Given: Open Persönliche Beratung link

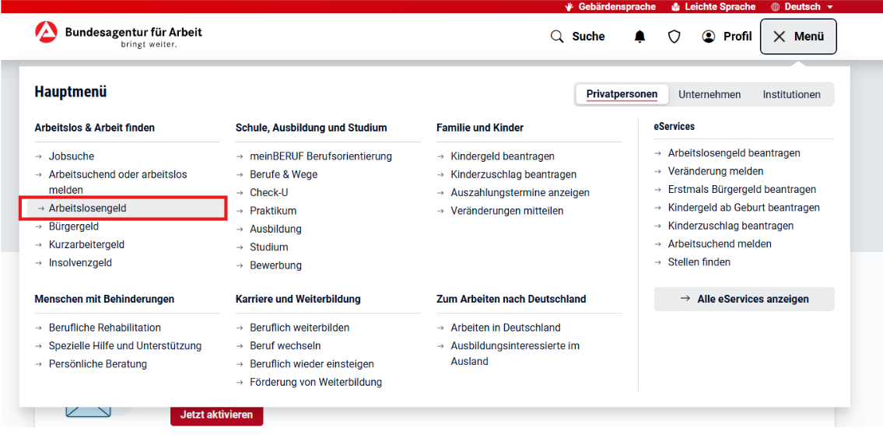Looking at the screenshot, I should pos(98,363).
